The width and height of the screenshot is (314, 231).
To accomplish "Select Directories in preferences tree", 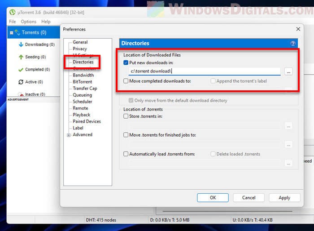I will point(83,62).
